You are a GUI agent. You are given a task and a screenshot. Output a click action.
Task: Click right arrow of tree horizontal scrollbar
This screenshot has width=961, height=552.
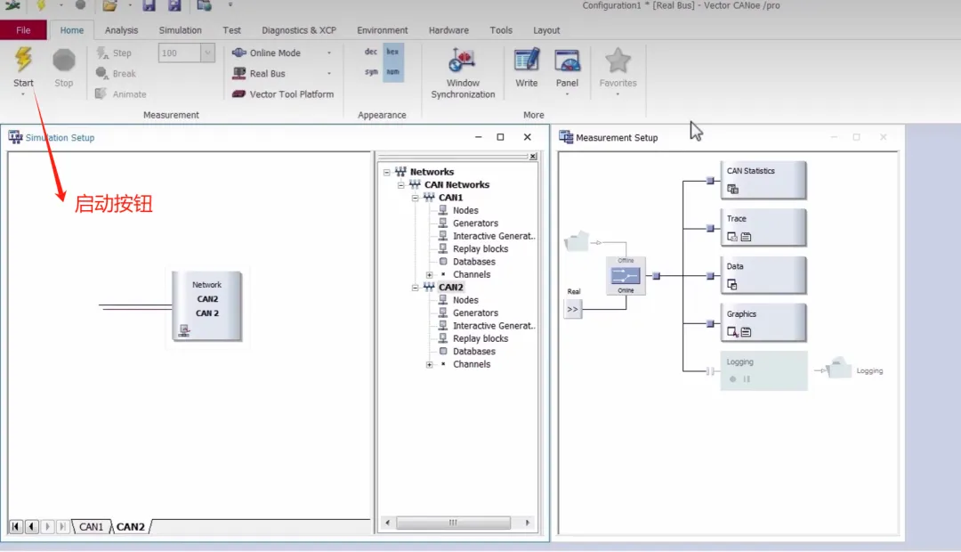coord(527,523)
